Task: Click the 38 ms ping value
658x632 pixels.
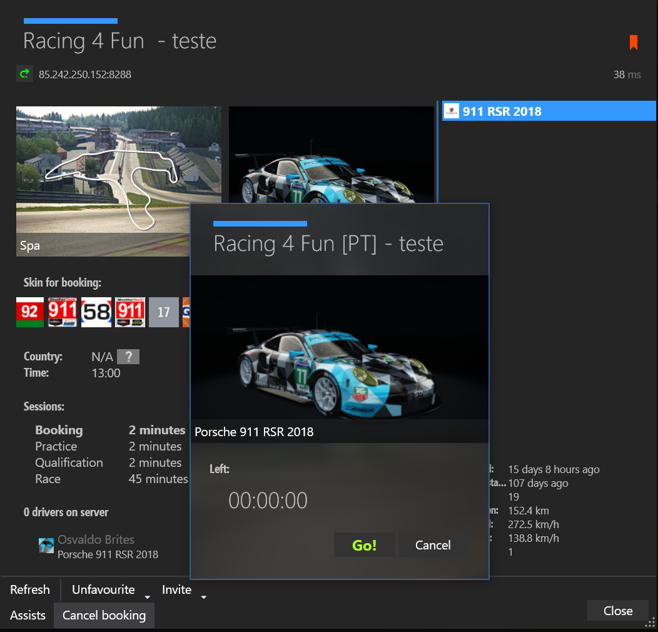Action: coord(627,74)
